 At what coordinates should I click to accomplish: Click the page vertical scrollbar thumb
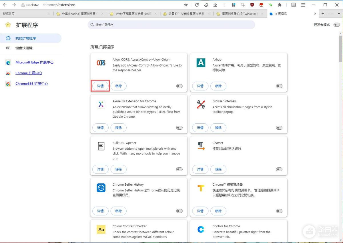click(340, 49)
